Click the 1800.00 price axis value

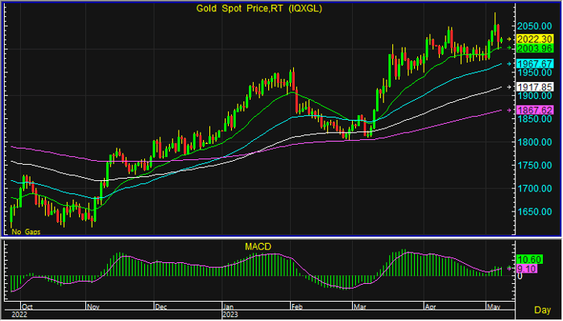coord(534,142)
